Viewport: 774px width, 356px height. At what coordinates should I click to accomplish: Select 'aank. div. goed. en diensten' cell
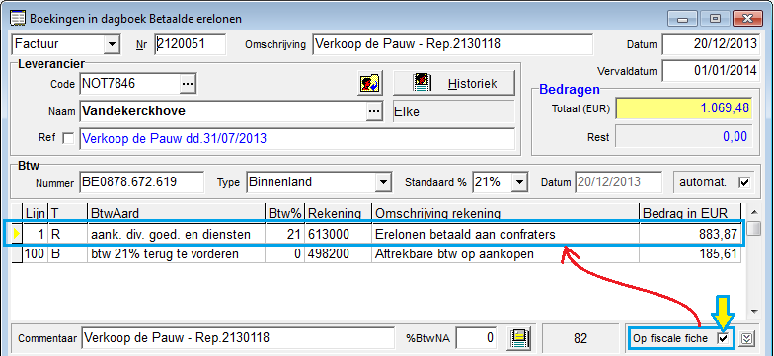coord(176,235)
